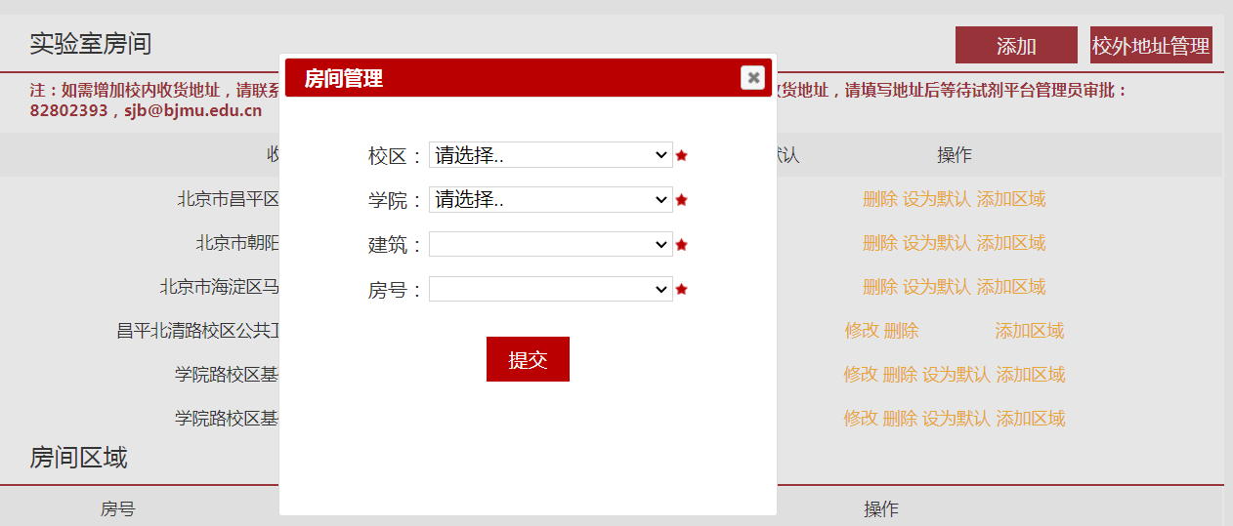Click 删除 in the 北京市海淀区 row
The image size is (1233, 526).
click(x=879, y=287)
